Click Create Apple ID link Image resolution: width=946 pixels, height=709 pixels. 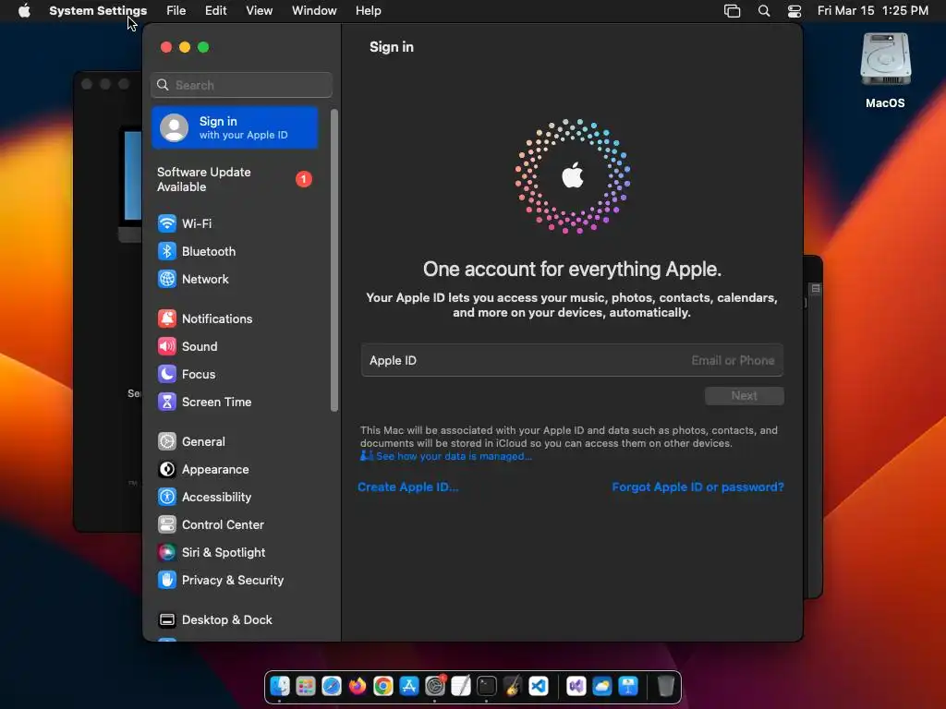(407, 487)
